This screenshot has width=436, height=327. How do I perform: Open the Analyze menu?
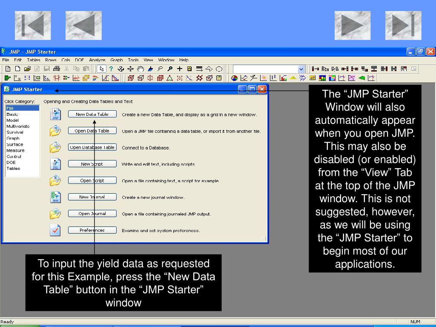coord(97,60)
